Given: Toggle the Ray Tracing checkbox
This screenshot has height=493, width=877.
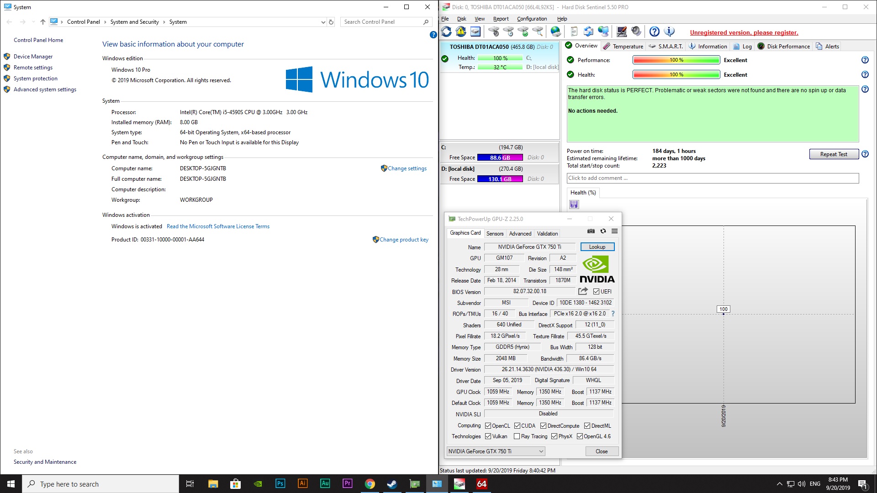Looking at the screenshot, I should [x=517, y=436].
